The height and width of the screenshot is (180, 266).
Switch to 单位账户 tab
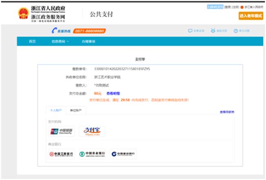[x=75, y=110]
